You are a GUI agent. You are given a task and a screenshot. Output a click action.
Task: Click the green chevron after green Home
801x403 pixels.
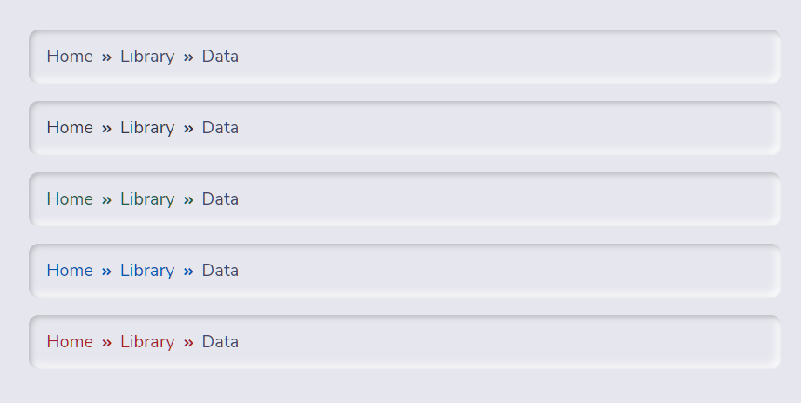pos(106,199)
